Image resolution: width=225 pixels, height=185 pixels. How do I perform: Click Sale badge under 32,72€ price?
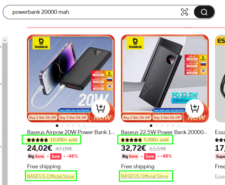pos(150,156)
